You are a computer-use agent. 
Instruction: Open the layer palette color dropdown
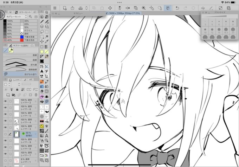coord(7,84)
